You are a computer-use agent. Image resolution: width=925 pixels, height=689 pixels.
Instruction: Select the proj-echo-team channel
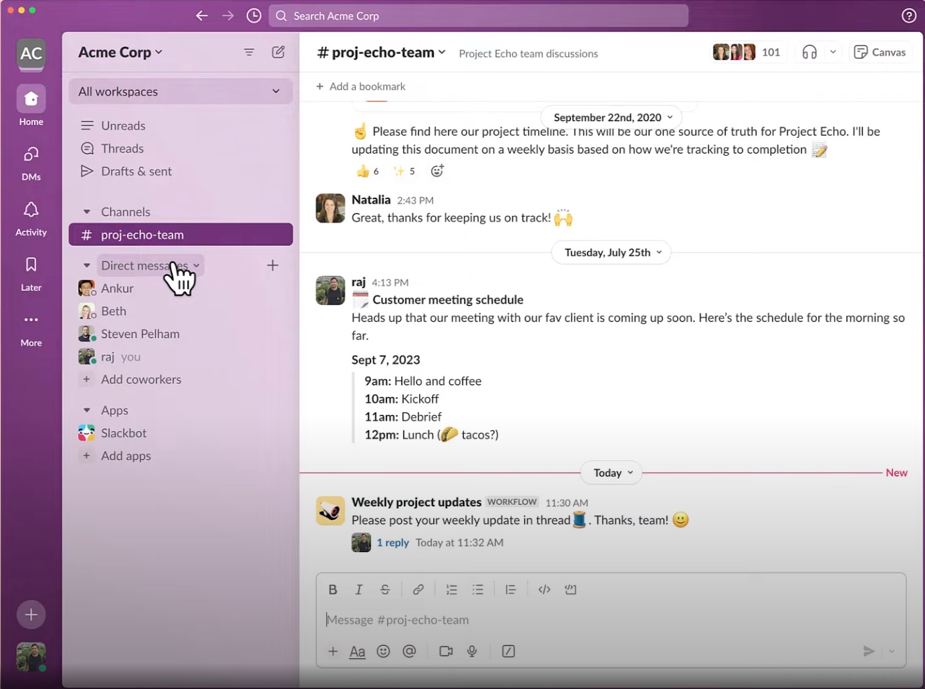[180, 235]
